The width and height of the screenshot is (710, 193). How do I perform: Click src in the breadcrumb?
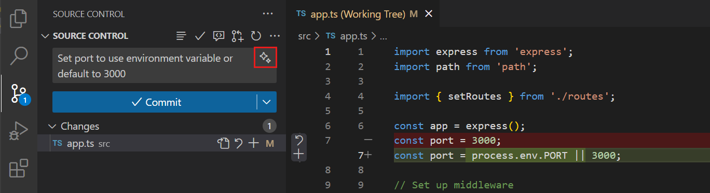pyautogui.click(x=305, y=36)
